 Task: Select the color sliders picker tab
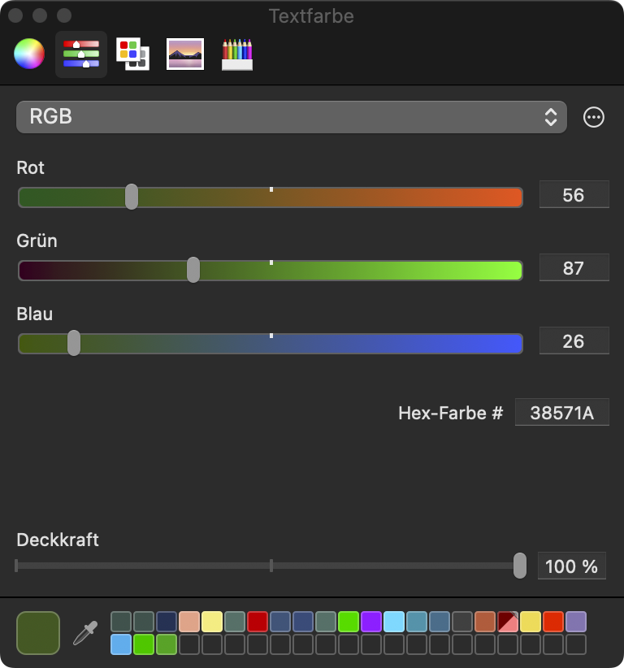(81, 54)
